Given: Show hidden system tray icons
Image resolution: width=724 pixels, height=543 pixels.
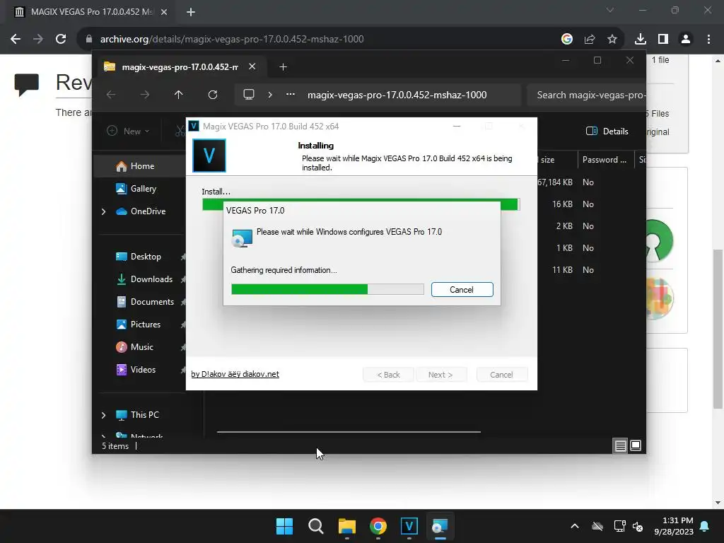Looking at the screenshot, I should (x=575, y=526).
